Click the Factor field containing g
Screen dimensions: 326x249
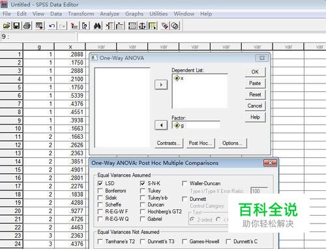(196, 125)
